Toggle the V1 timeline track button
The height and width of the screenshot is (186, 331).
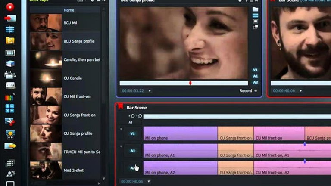[x=132, y=133]
